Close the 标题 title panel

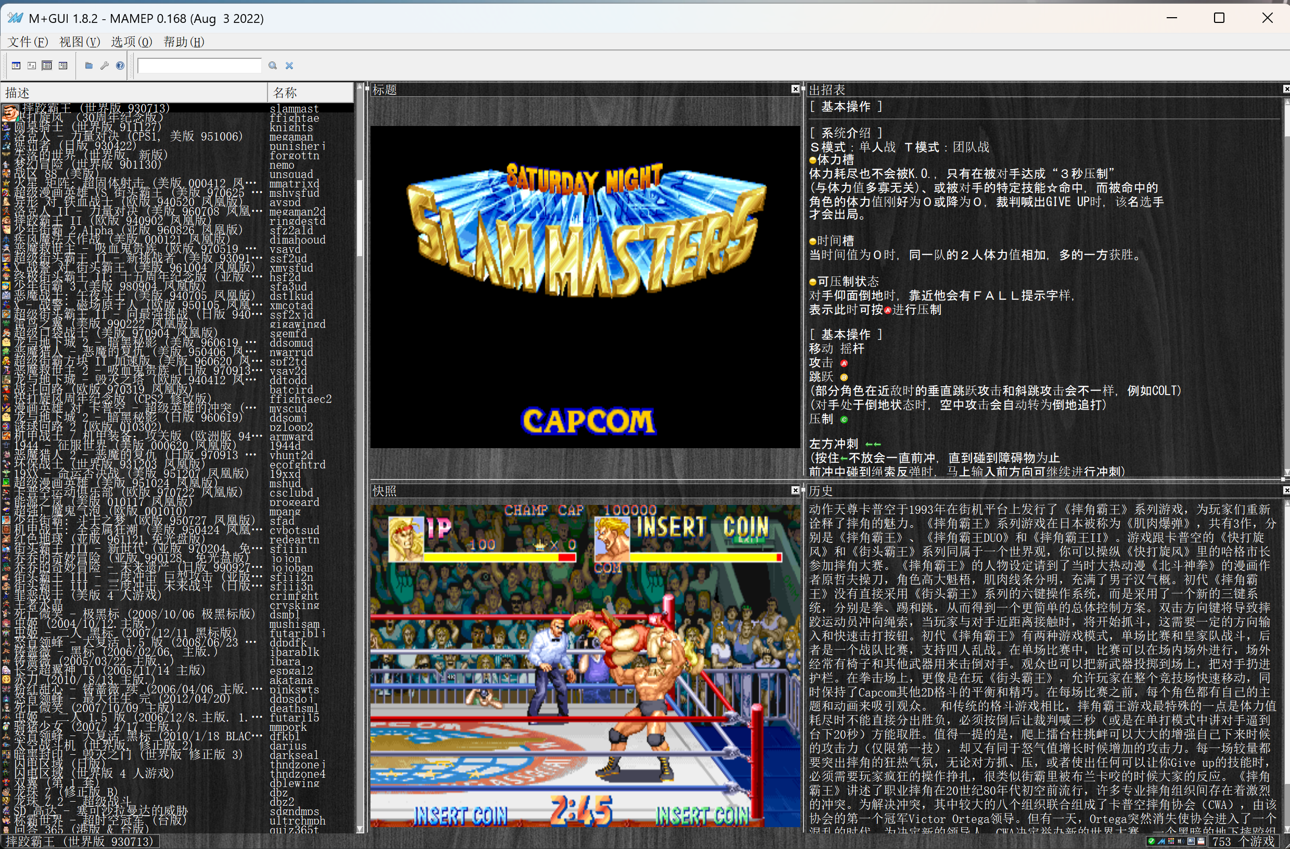[x=795, y=90]
